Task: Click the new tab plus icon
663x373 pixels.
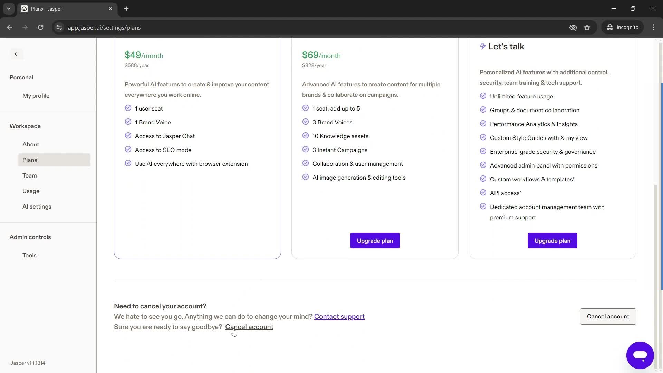Action: 127,9
